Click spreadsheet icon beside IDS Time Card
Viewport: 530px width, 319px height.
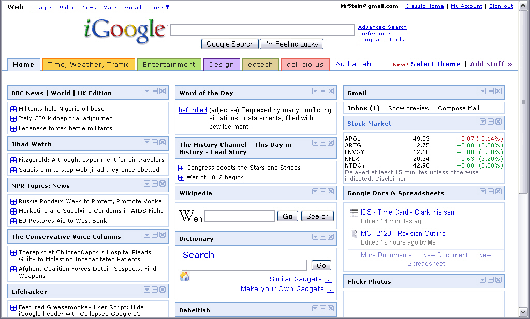coord(354,213)
